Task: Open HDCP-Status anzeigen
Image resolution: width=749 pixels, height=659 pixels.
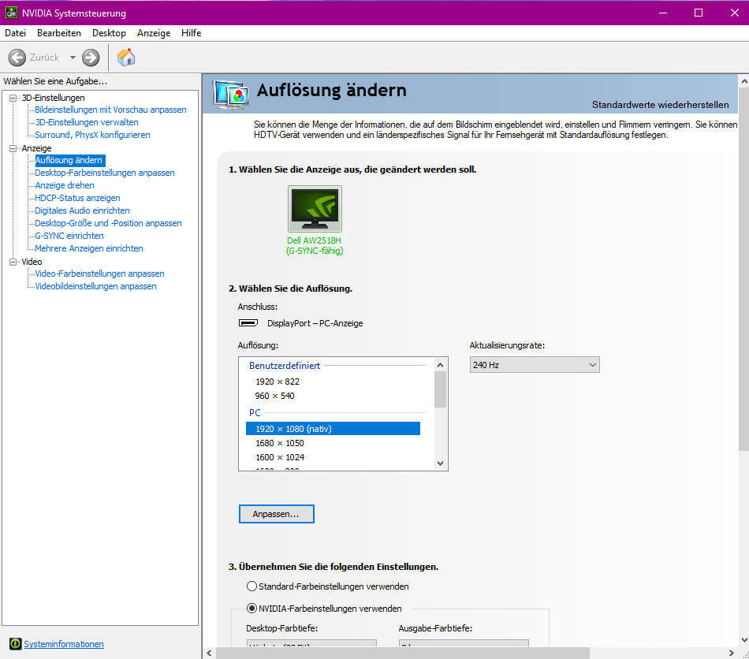Action: pos(77,198)
